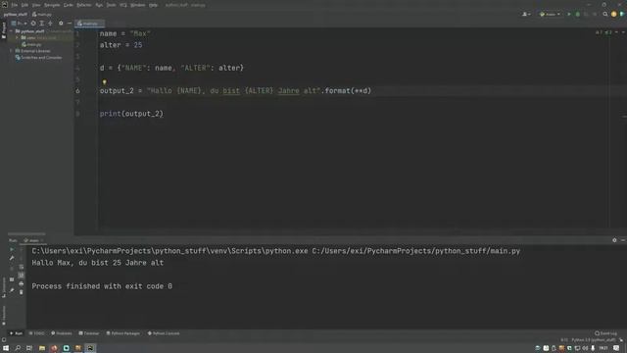
Task: Open the Run menu
Action: click(x=99, y=5)
